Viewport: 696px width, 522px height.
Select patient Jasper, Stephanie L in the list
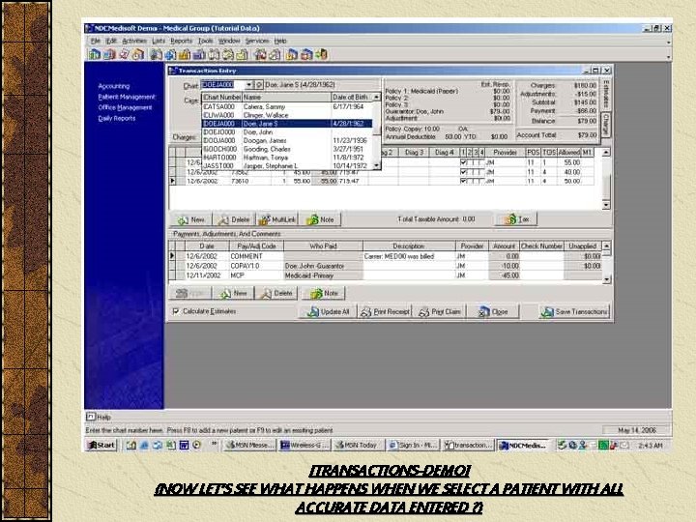[x=287, y=165]
